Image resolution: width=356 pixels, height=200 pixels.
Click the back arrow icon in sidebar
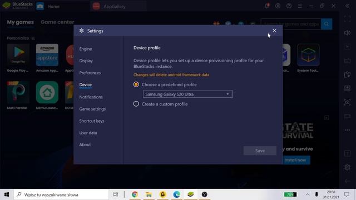347,181
